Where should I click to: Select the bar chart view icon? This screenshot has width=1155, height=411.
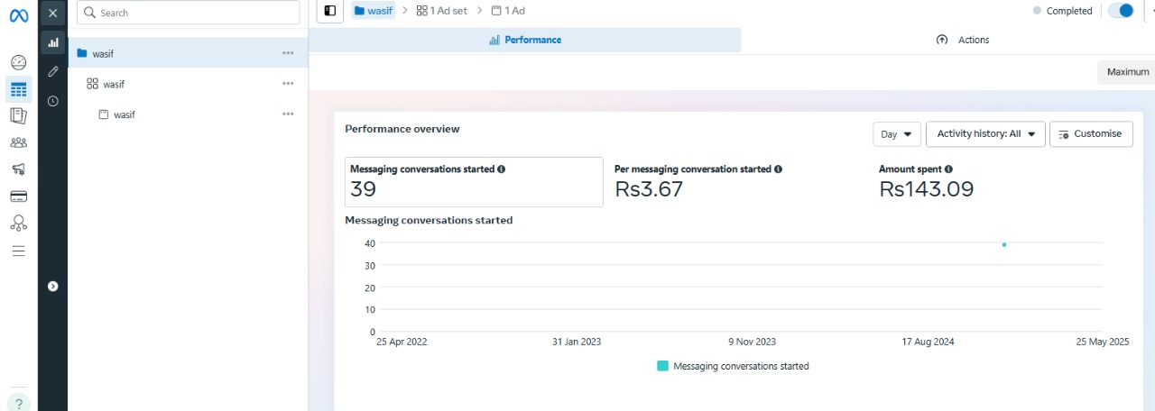52,42
